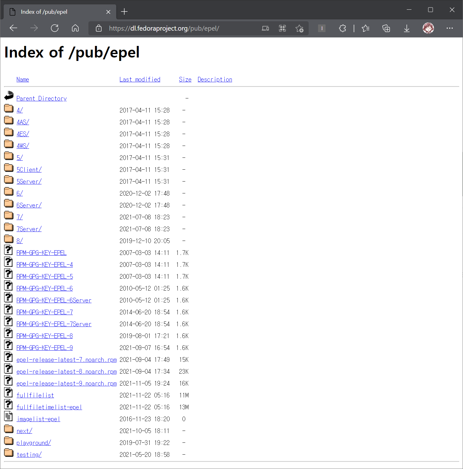This screenshot has width=463, height=469.
Task: View site information lock icon
Action: coord(99,28)
